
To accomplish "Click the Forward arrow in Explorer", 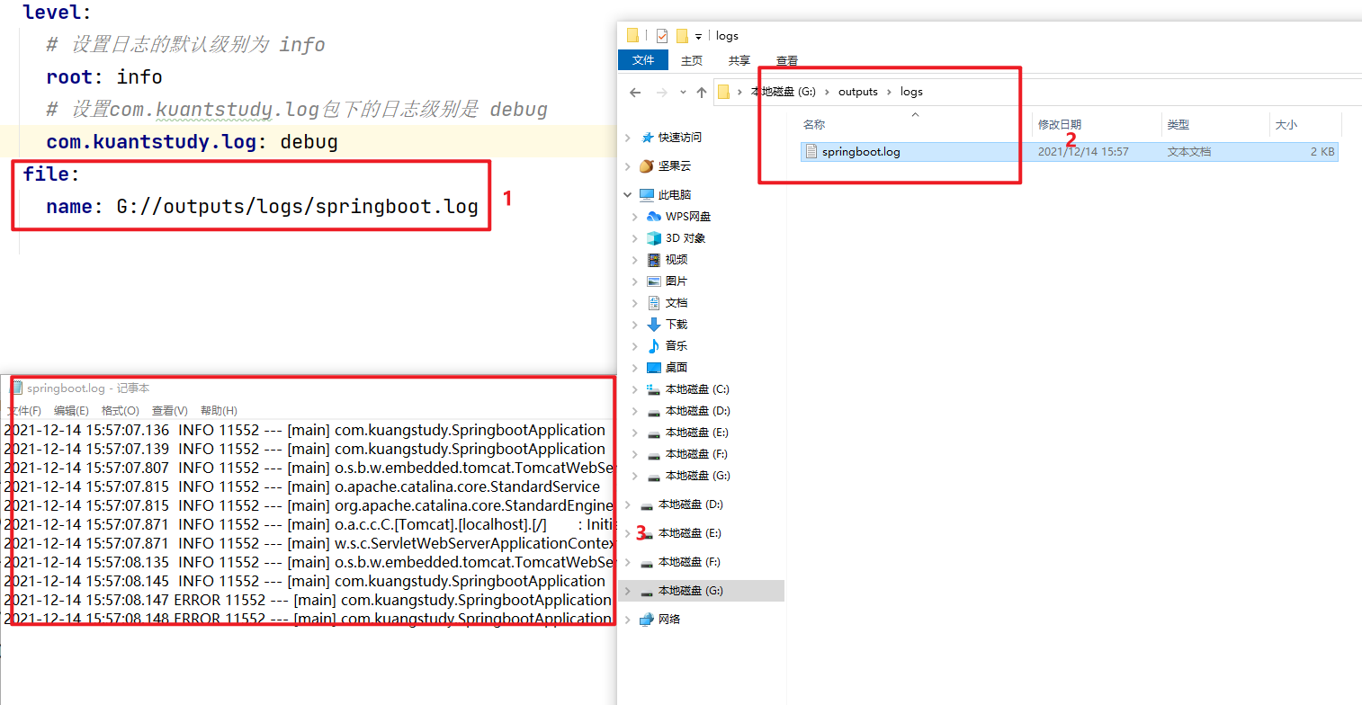I will (662, 92).
